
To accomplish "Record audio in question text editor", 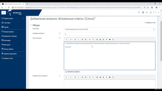I will click(x=107, y=39).
